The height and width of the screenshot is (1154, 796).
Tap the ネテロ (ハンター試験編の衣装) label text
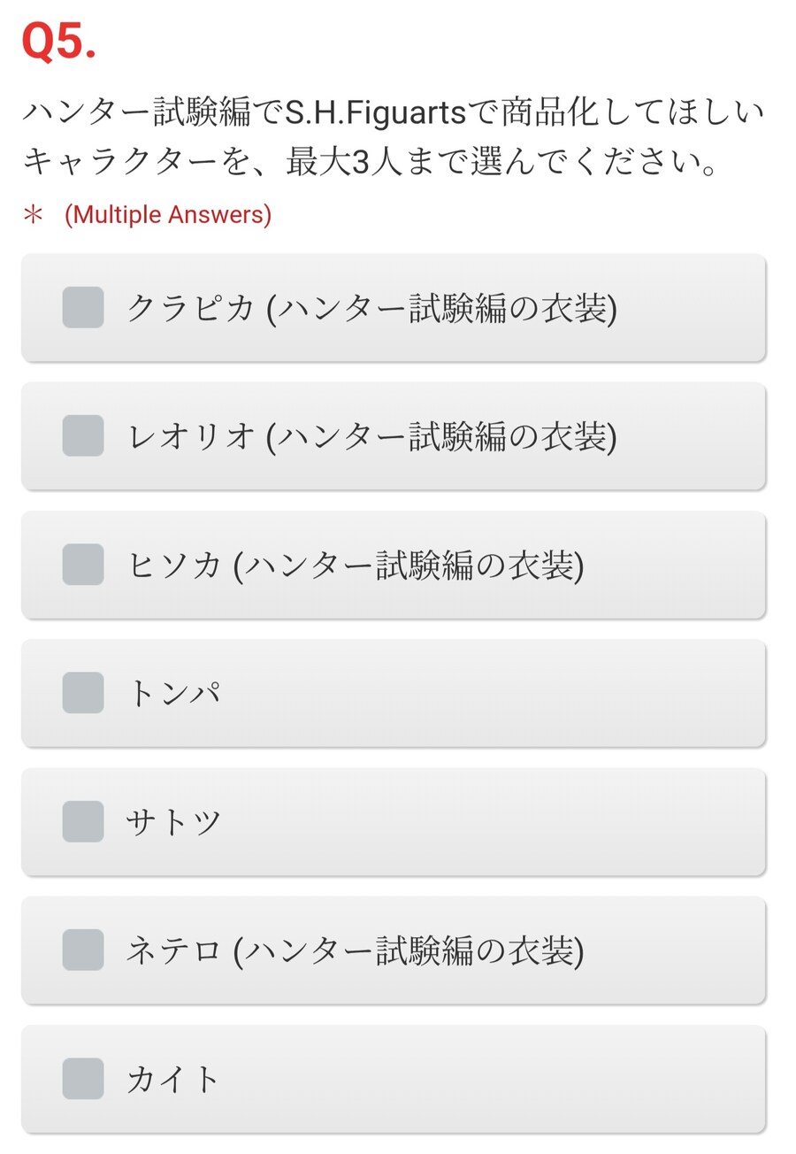[356, 950]
